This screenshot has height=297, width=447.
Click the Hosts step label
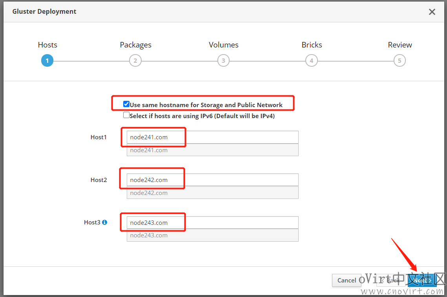(x=47, y=45)
